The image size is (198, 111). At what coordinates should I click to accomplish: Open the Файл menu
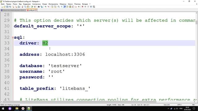point(3,4)
